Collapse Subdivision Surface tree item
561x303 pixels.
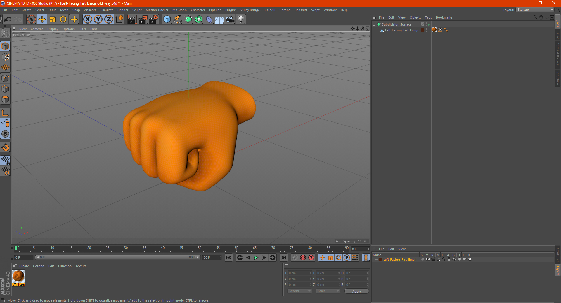point(374,24)
